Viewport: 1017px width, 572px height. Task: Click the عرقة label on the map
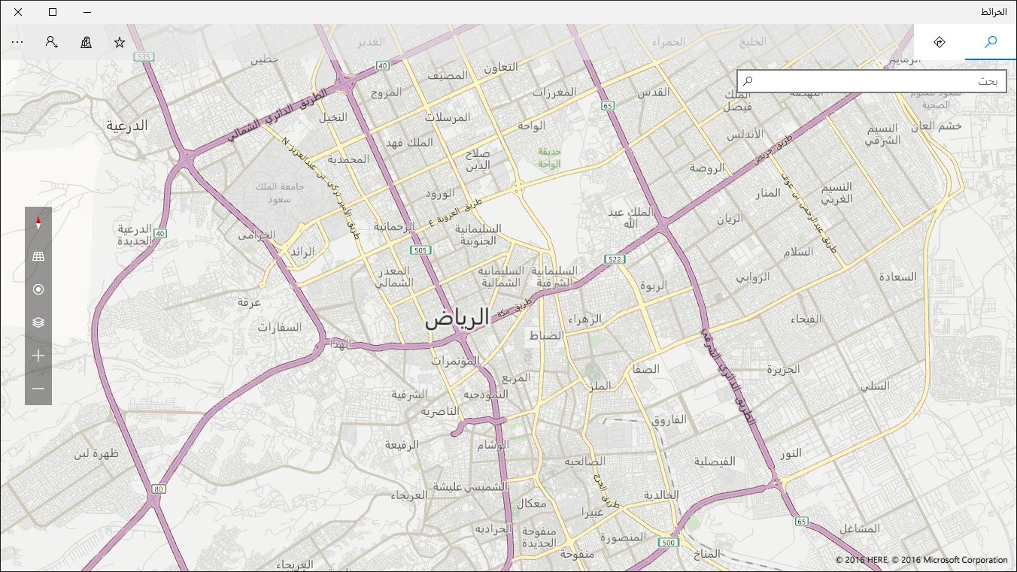(x=249, y=302)
